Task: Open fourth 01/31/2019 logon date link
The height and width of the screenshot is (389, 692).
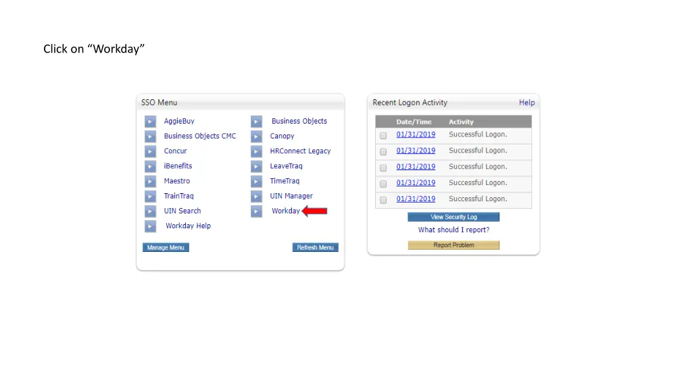Action: pyautogui.click(x=416, y=182)
